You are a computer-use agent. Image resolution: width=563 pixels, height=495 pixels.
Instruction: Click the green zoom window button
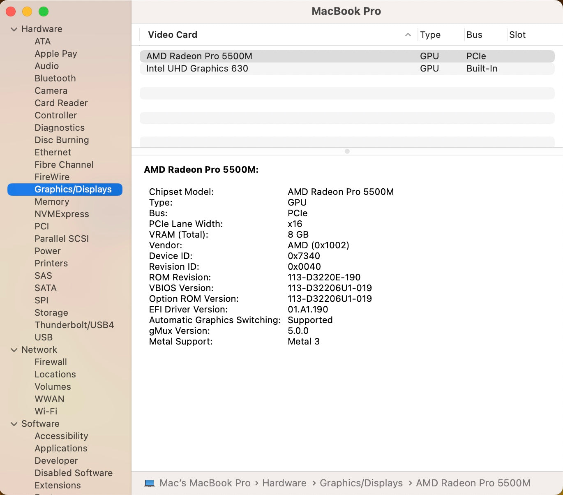(x=44, y=12)
